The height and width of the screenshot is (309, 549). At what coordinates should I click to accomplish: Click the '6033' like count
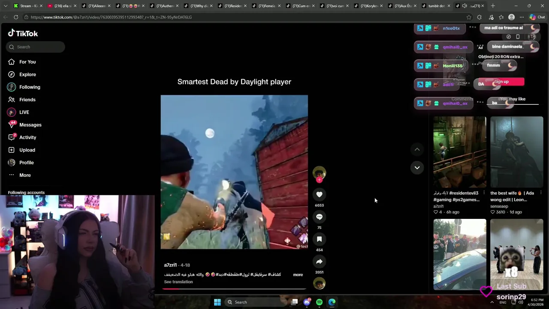319,205
